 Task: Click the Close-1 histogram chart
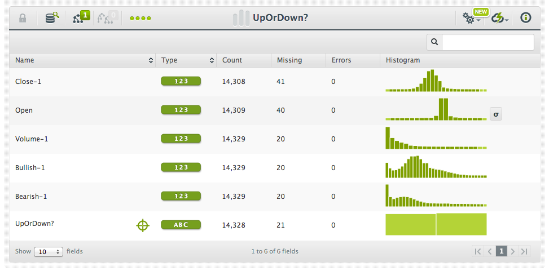pos(436,81)
